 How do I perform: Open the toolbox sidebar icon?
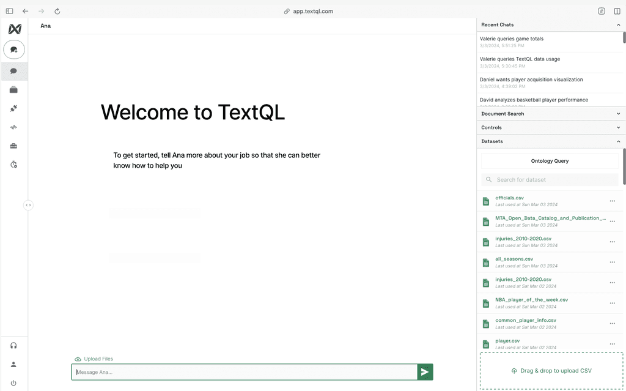13,146
